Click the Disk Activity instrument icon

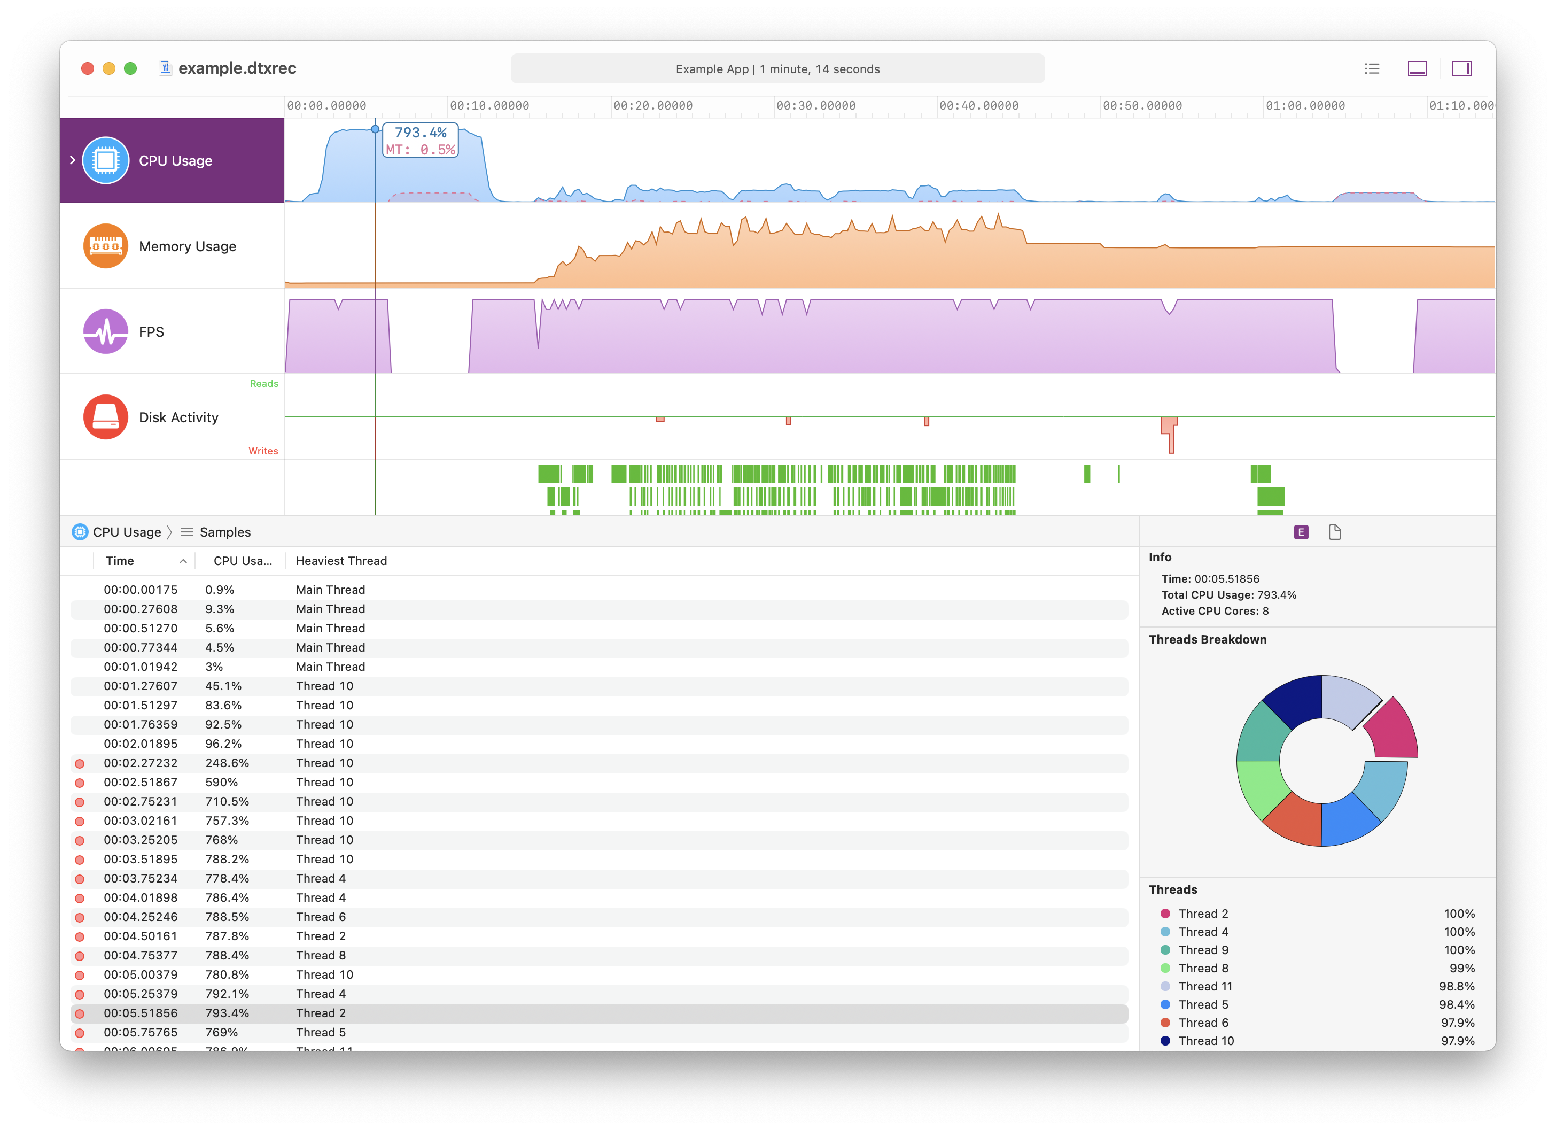[x=105, y=417]
